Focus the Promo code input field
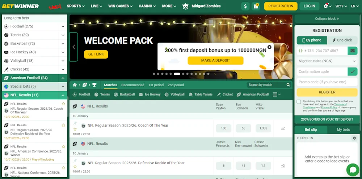Screen dimensions: 362x179 (327, 82)
